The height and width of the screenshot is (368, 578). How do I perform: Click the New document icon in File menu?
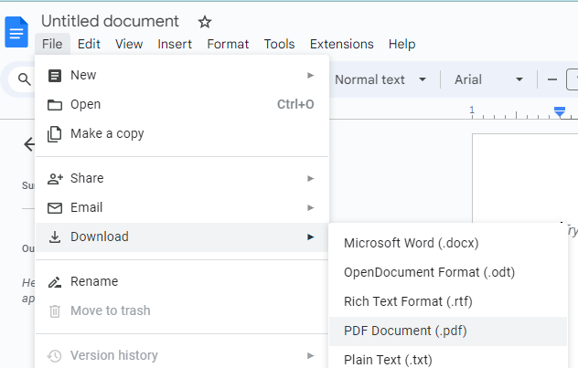[55, 76]
